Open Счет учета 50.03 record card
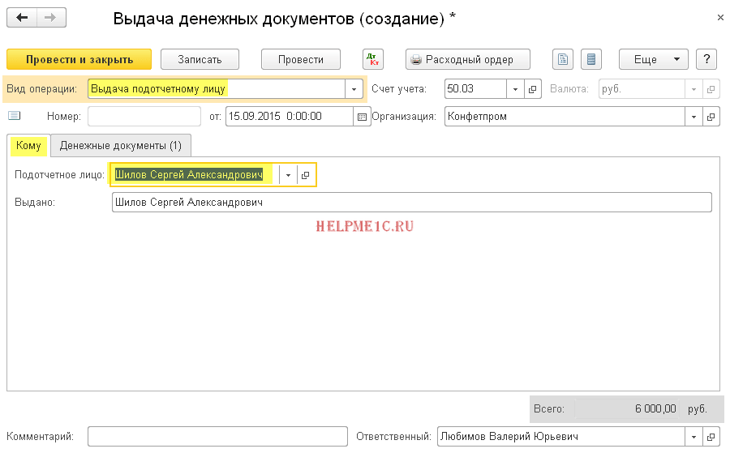Screen dimensions: 730x453 533,89
